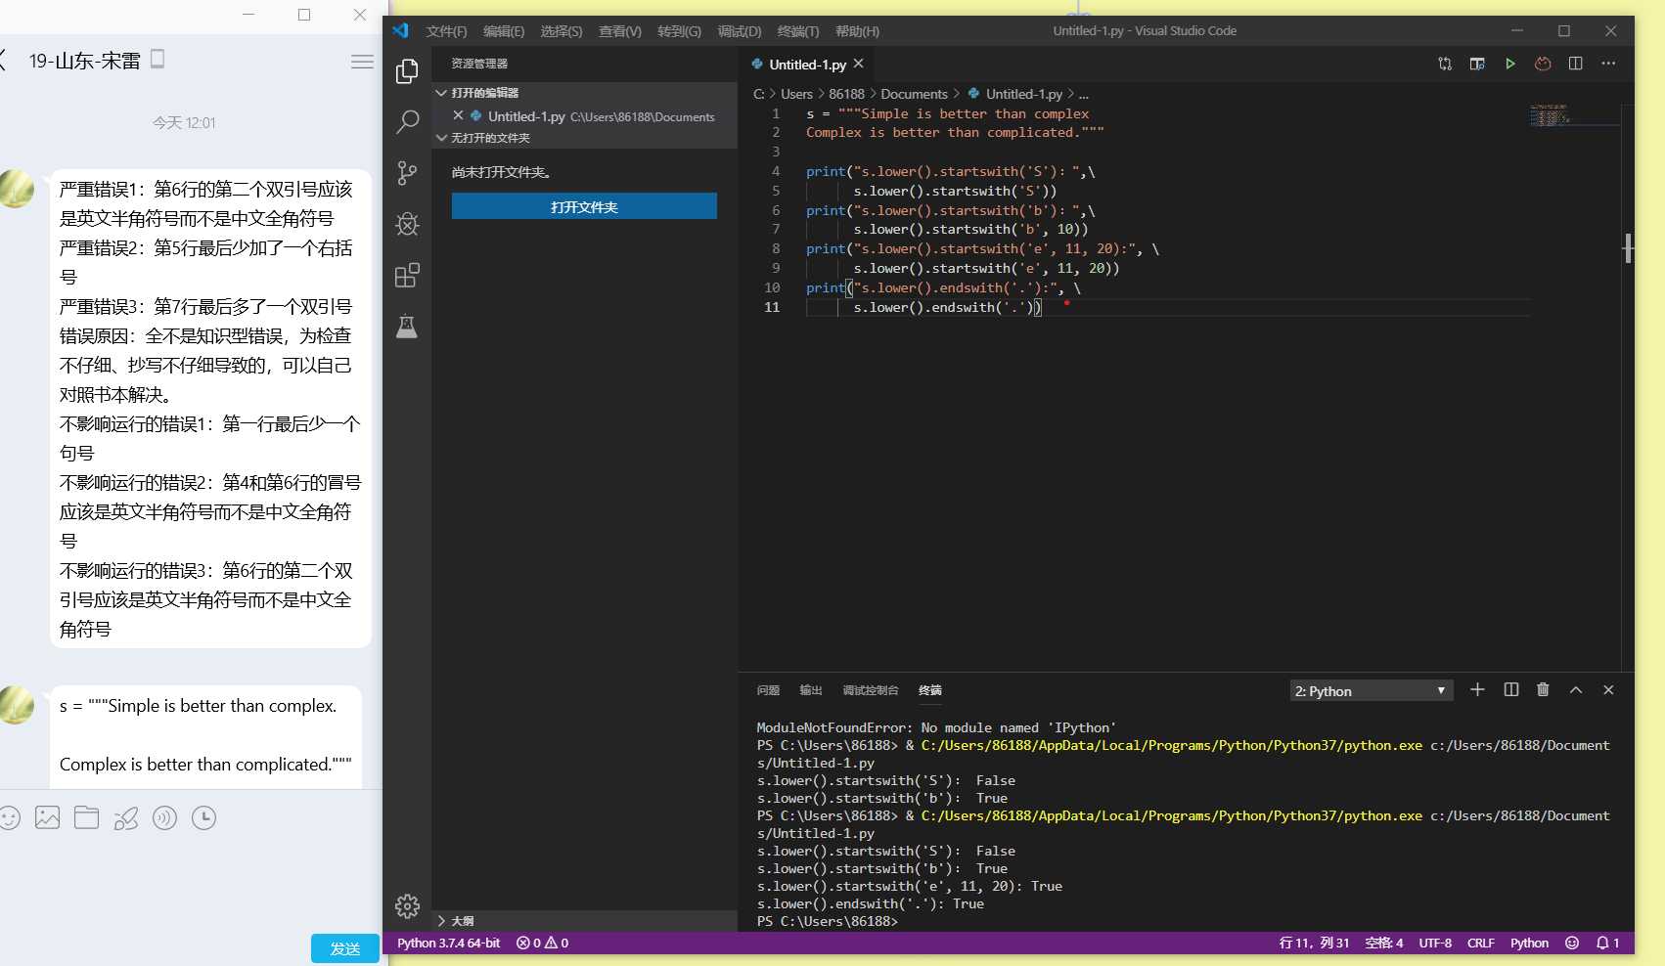
Task: Click the folder send-file icon in chat
Action: pyautogui.click(x=86, y=817)
